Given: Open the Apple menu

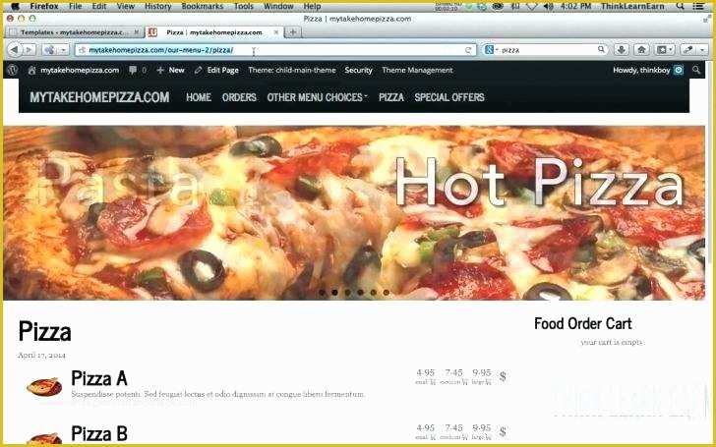Looking at the screenshot, I should click(15, 6).
